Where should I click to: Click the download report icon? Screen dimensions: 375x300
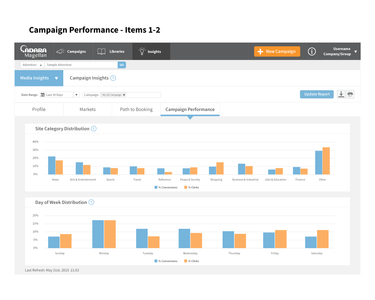341,94
